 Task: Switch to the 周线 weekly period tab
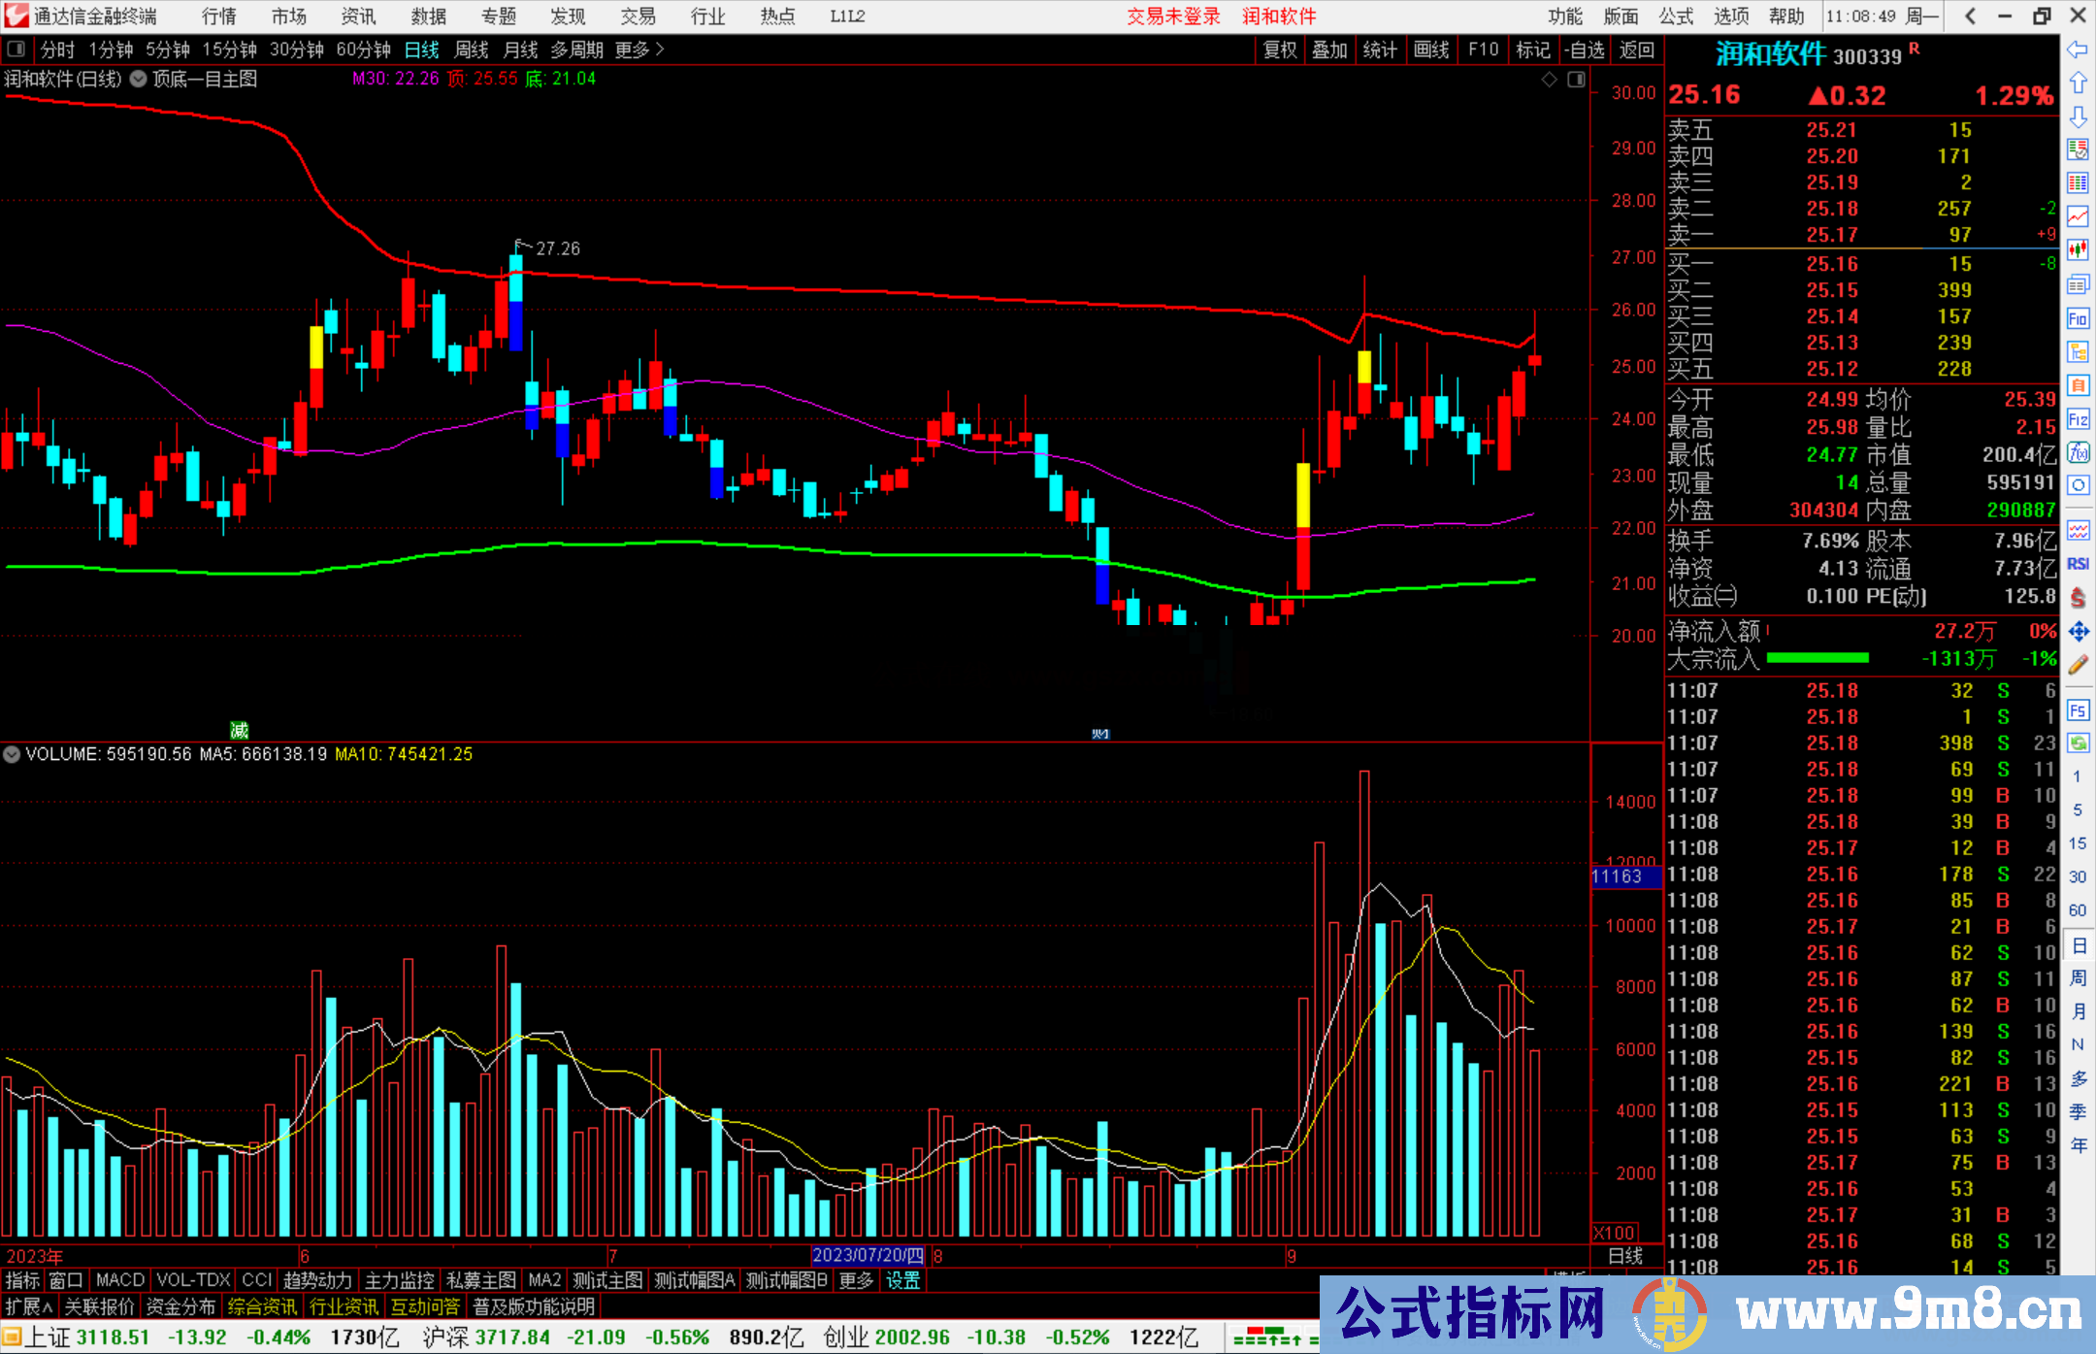(x=471, y=50)
